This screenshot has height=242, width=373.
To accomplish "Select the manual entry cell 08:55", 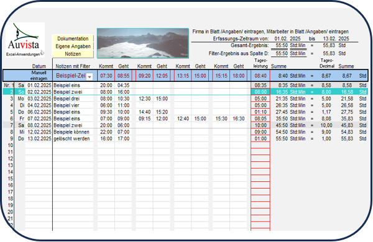I will coord(124,76).
